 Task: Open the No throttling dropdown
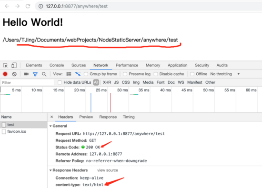click(225, 74)
